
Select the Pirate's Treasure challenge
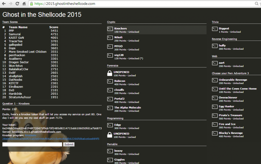pyautogui.click(x=230, y=115)
